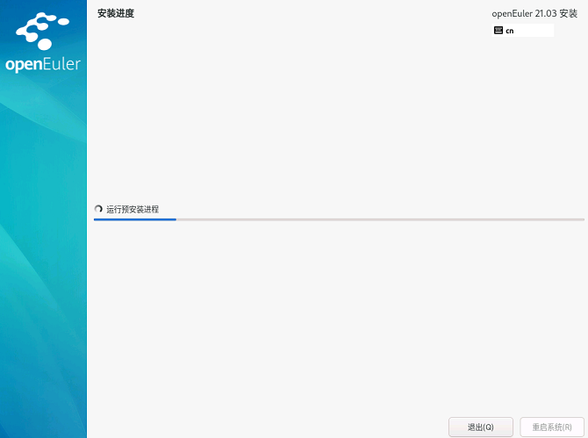Select the 运行预安装进程 status text
The width and height of the screenshot is (588, 438).
(x=133, y=209)
